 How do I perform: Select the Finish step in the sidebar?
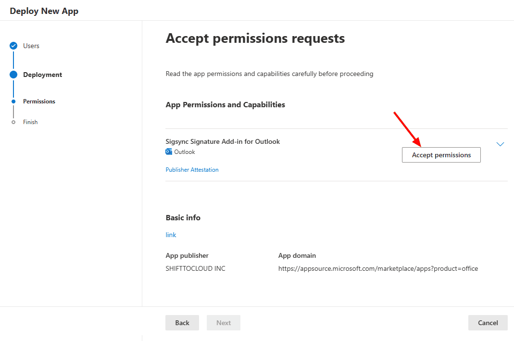click(x=30, y=122)
